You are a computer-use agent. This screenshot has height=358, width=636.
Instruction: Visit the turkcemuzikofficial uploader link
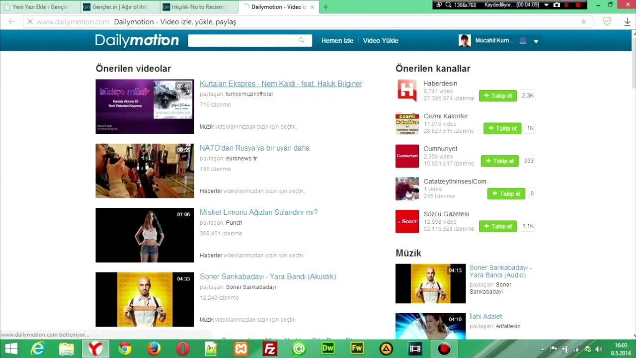[x=249, y=94]
